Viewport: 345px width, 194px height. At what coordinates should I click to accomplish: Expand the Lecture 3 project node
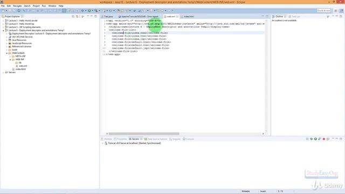[3, 20]
